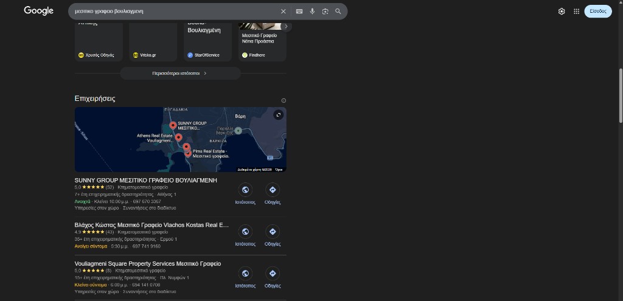Click the StarOfService favicon
The height and width of the screenshot is (301, 623).
[x=190, y=55]
